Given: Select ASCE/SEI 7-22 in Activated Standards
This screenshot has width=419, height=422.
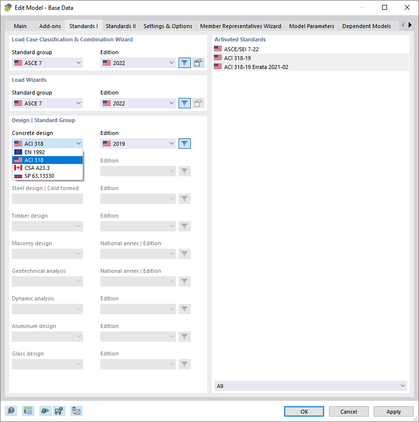Looking at the screenshot, I should coord(311,49).
